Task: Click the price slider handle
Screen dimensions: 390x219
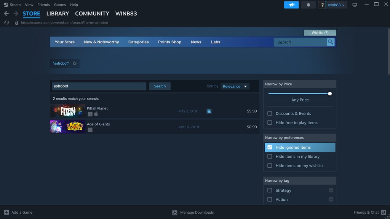Action: pos(329,94)
